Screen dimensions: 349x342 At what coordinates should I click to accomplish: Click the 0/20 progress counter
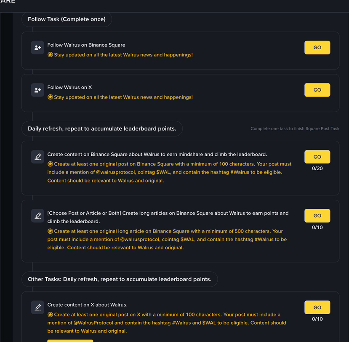[317, 168]
